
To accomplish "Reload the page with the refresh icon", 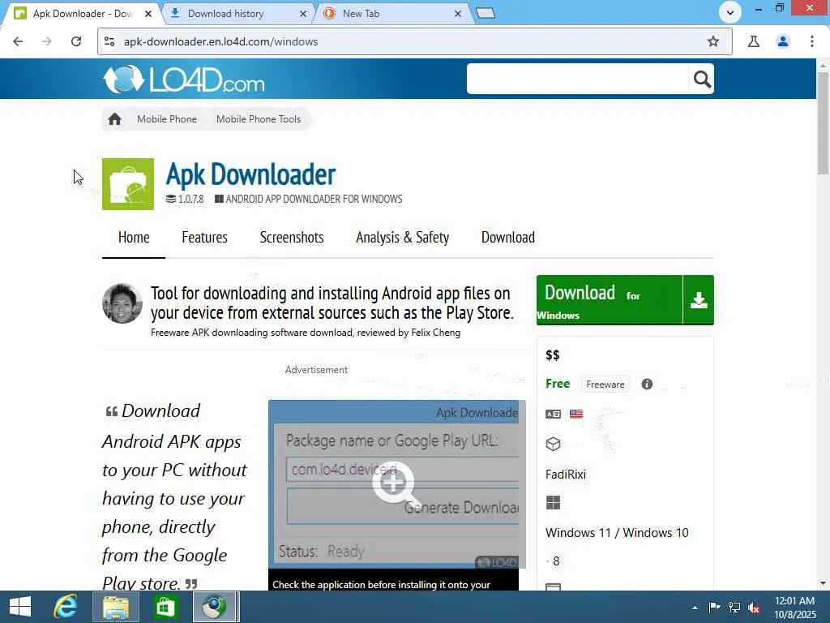I will [76, 41].
